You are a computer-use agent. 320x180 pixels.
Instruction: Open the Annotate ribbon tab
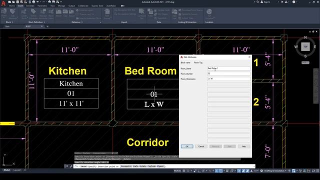point(30,6)
